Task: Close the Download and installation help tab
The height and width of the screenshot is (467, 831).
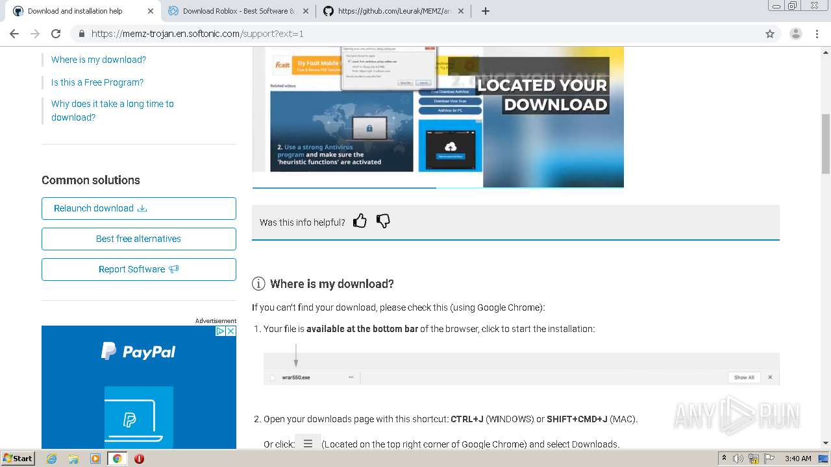Action: tap(151, 11)
